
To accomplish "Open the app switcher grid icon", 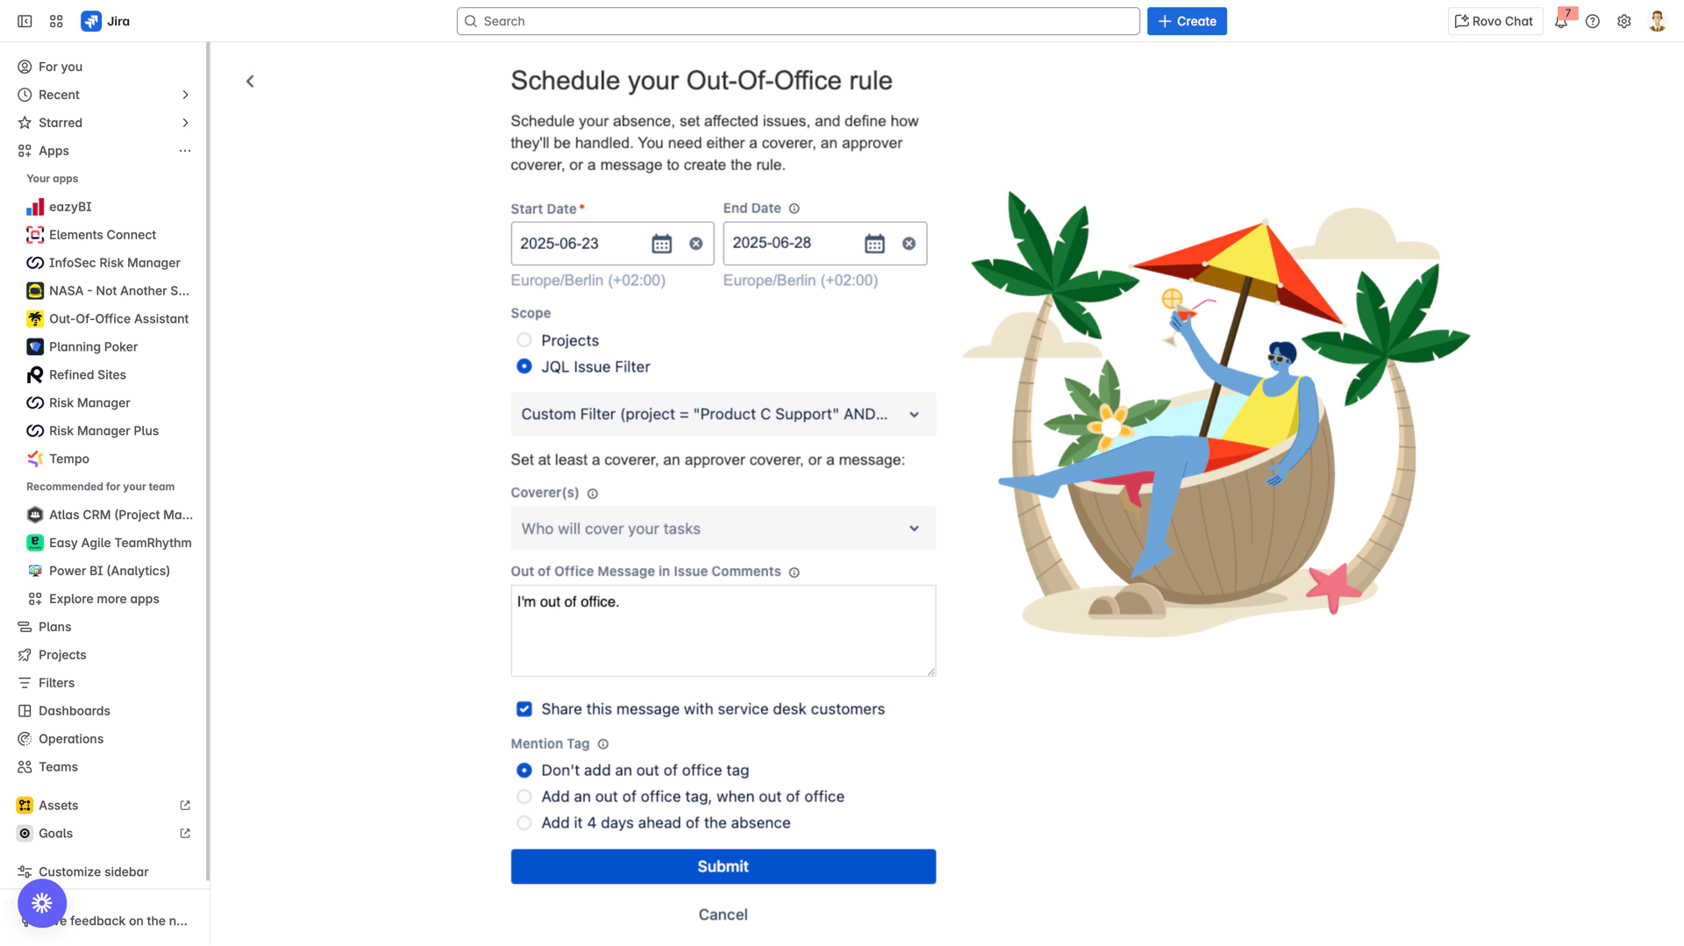I will point(56,21).
